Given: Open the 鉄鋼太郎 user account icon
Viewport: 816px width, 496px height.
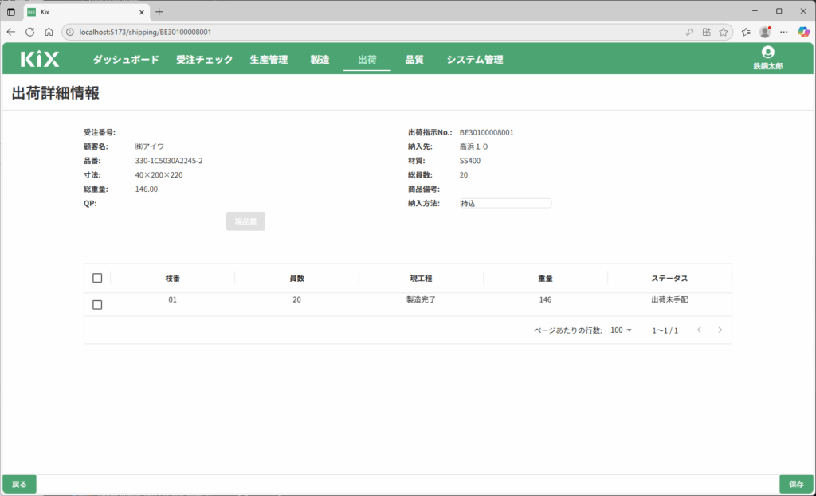Looking at the screenshot, I should (x=767, y=53).
